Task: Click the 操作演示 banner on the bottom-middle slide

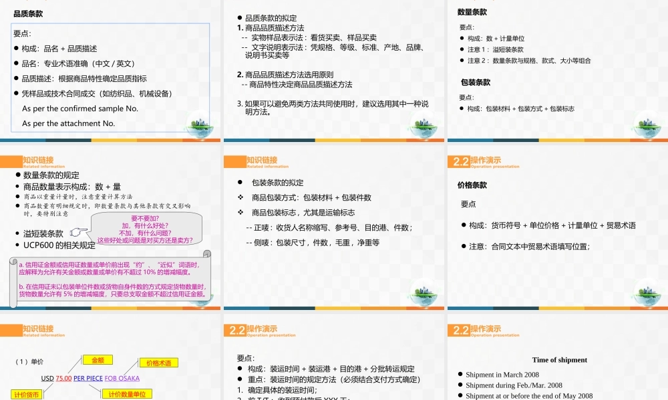Action: 254,328
